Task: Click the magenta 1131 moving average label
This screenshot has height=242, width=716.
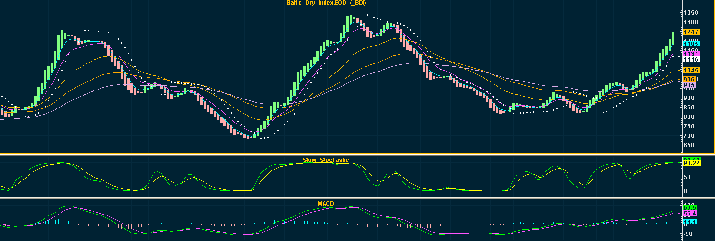Action: pos(691,54)
